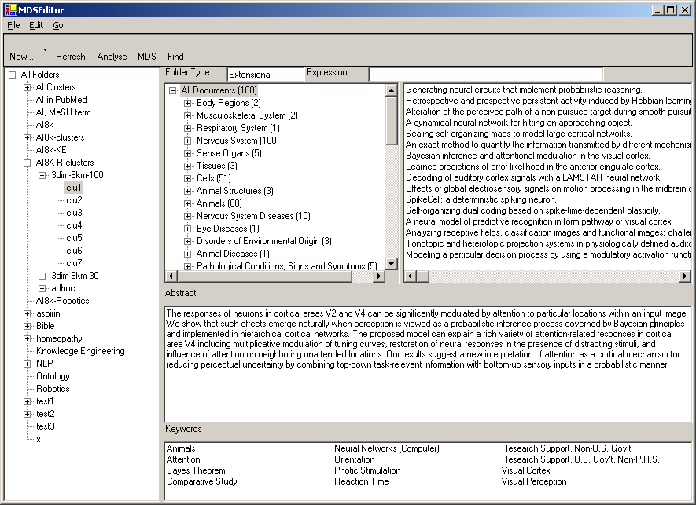Expand the test1 folder

click(27, 401)
